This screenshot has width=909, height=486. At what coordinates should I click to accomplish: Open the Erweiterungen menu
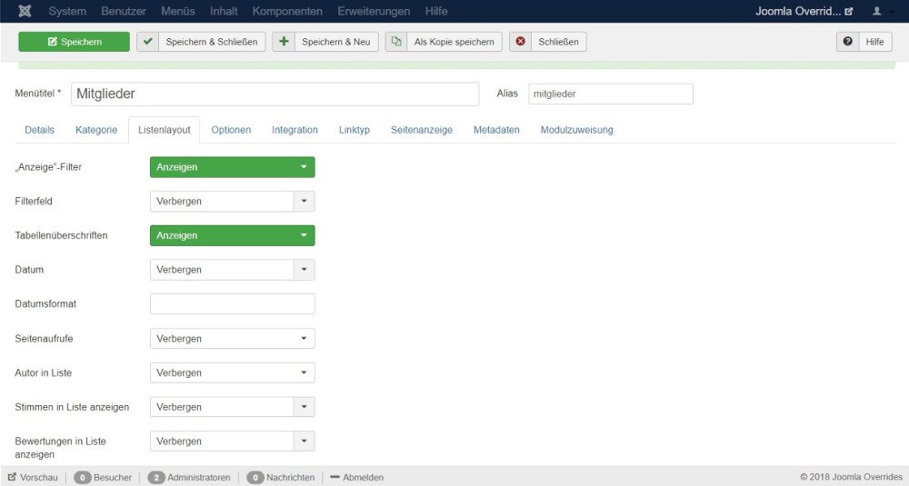point(374,11)
